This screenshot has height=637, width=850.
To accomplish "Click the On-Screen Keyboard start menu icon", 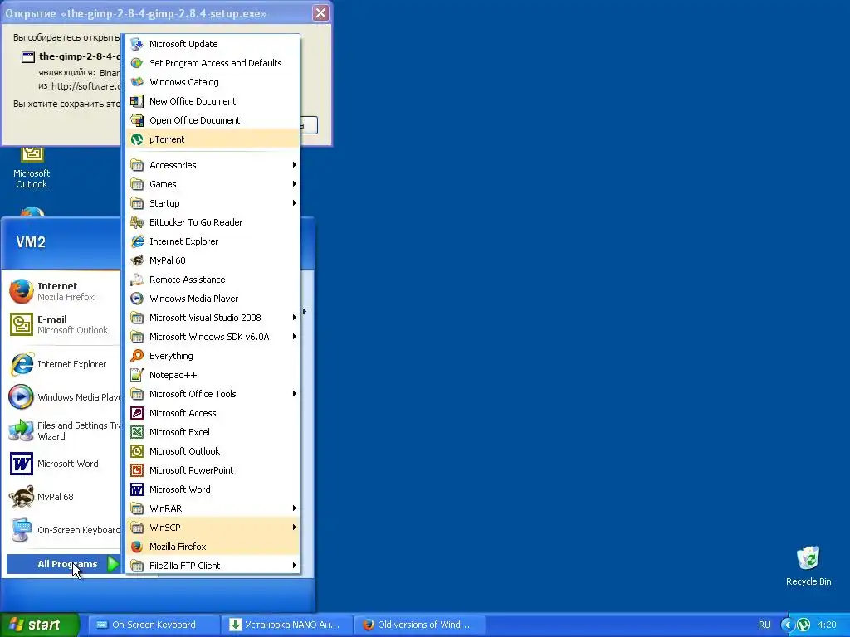I will [x=21, y=530].
